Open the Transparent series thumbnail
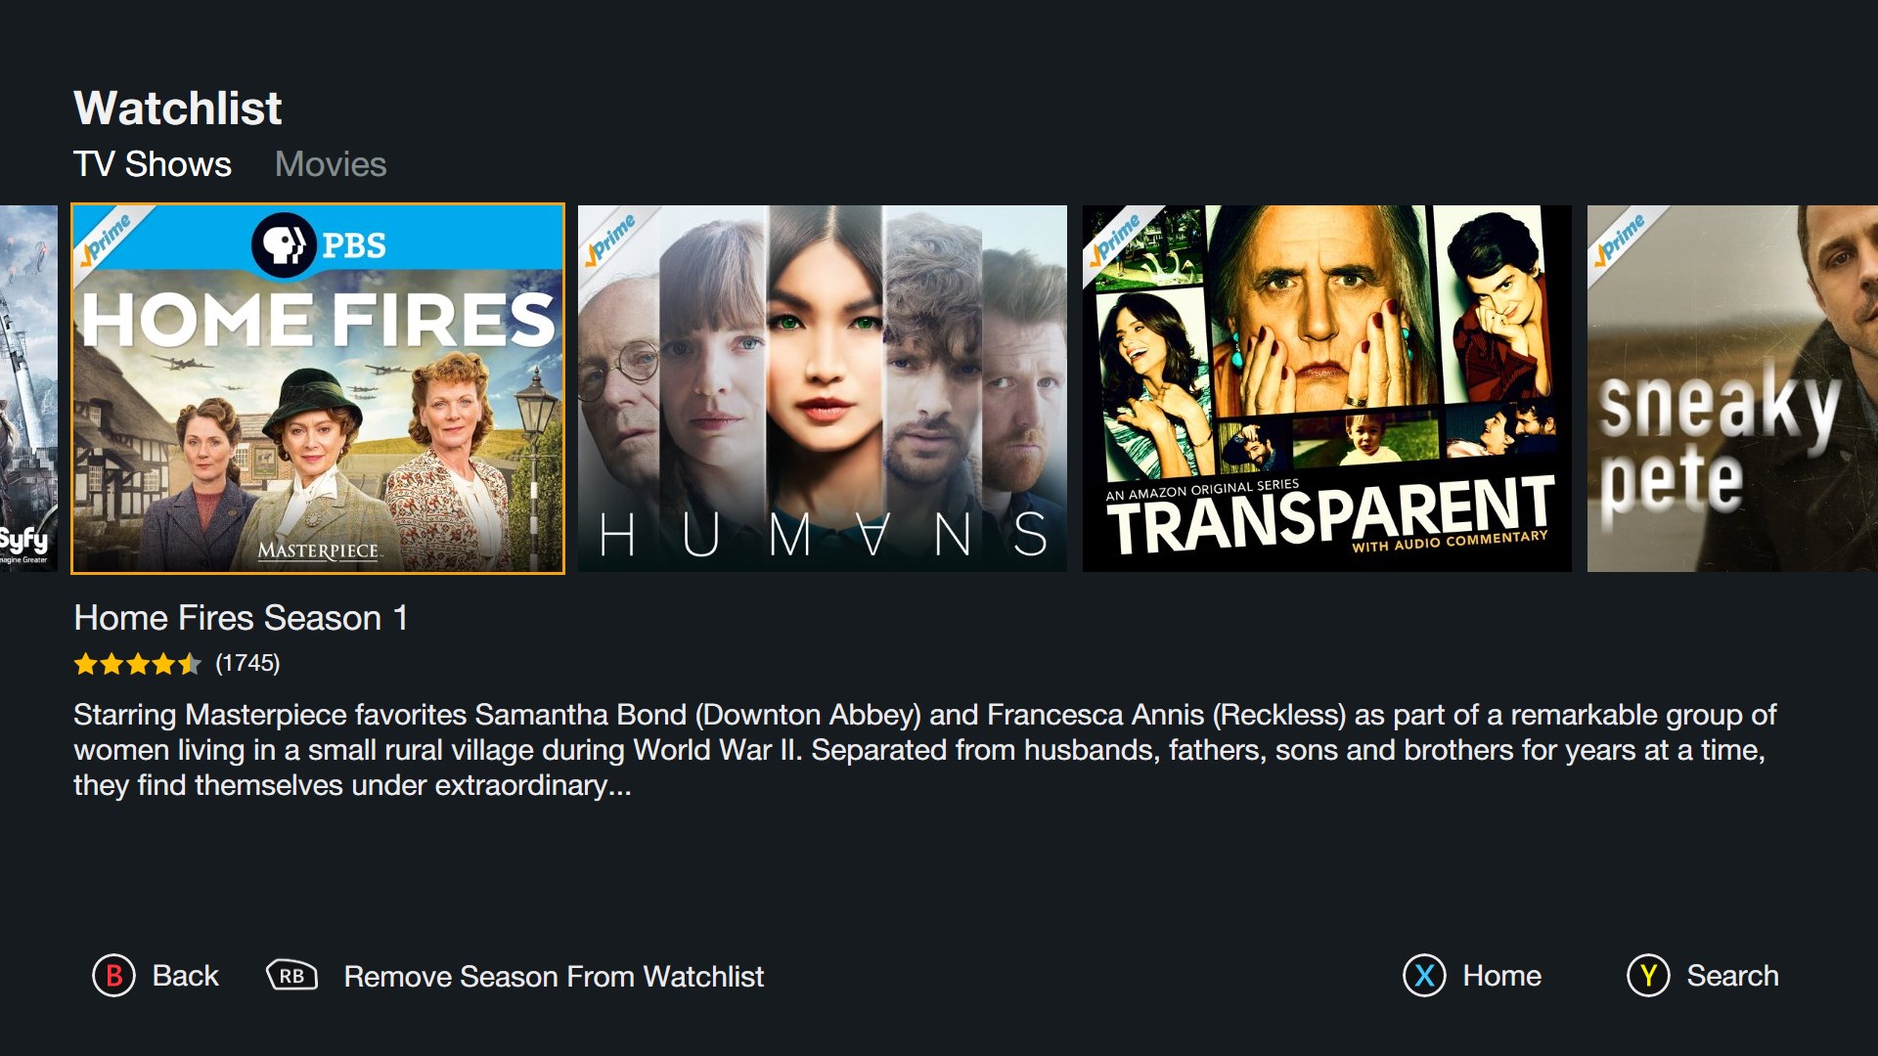This screenshot has width=1878, height=1056. [x=1327, y=388]
